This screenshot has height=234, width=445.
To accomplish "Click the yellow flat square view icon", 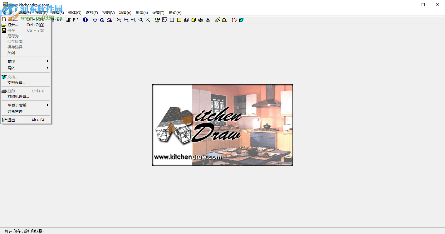I will pyautogui.click(x=179, y=20).
